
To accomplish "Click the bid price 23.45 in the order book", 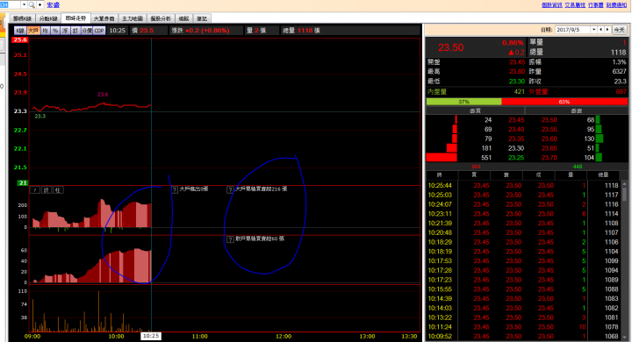I will [x=516, y=120].
